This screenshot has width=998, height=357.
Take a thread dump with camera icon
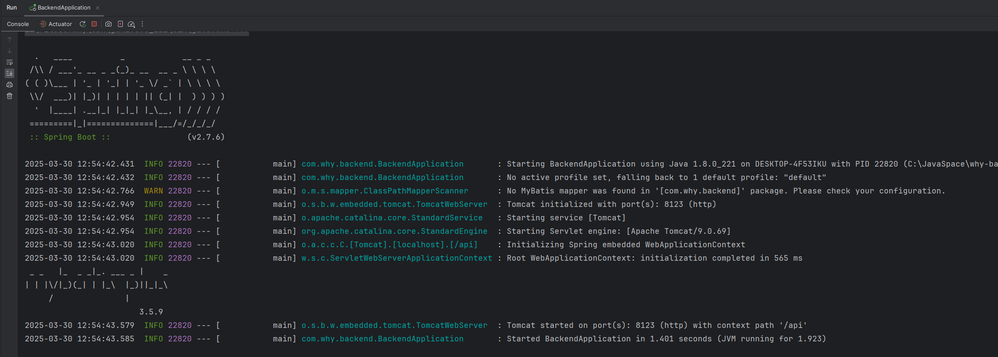108,24
